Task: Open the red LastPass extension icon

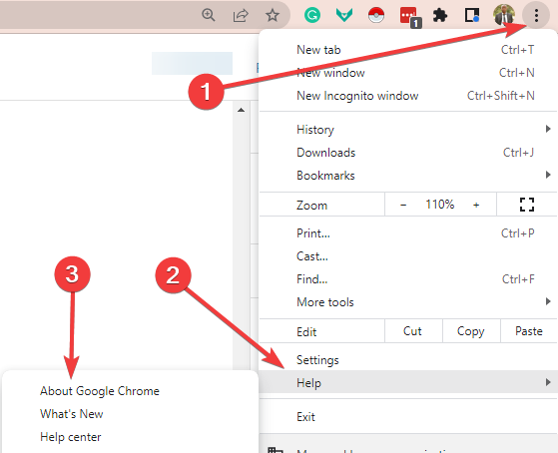Action: (x=409, y=16)
